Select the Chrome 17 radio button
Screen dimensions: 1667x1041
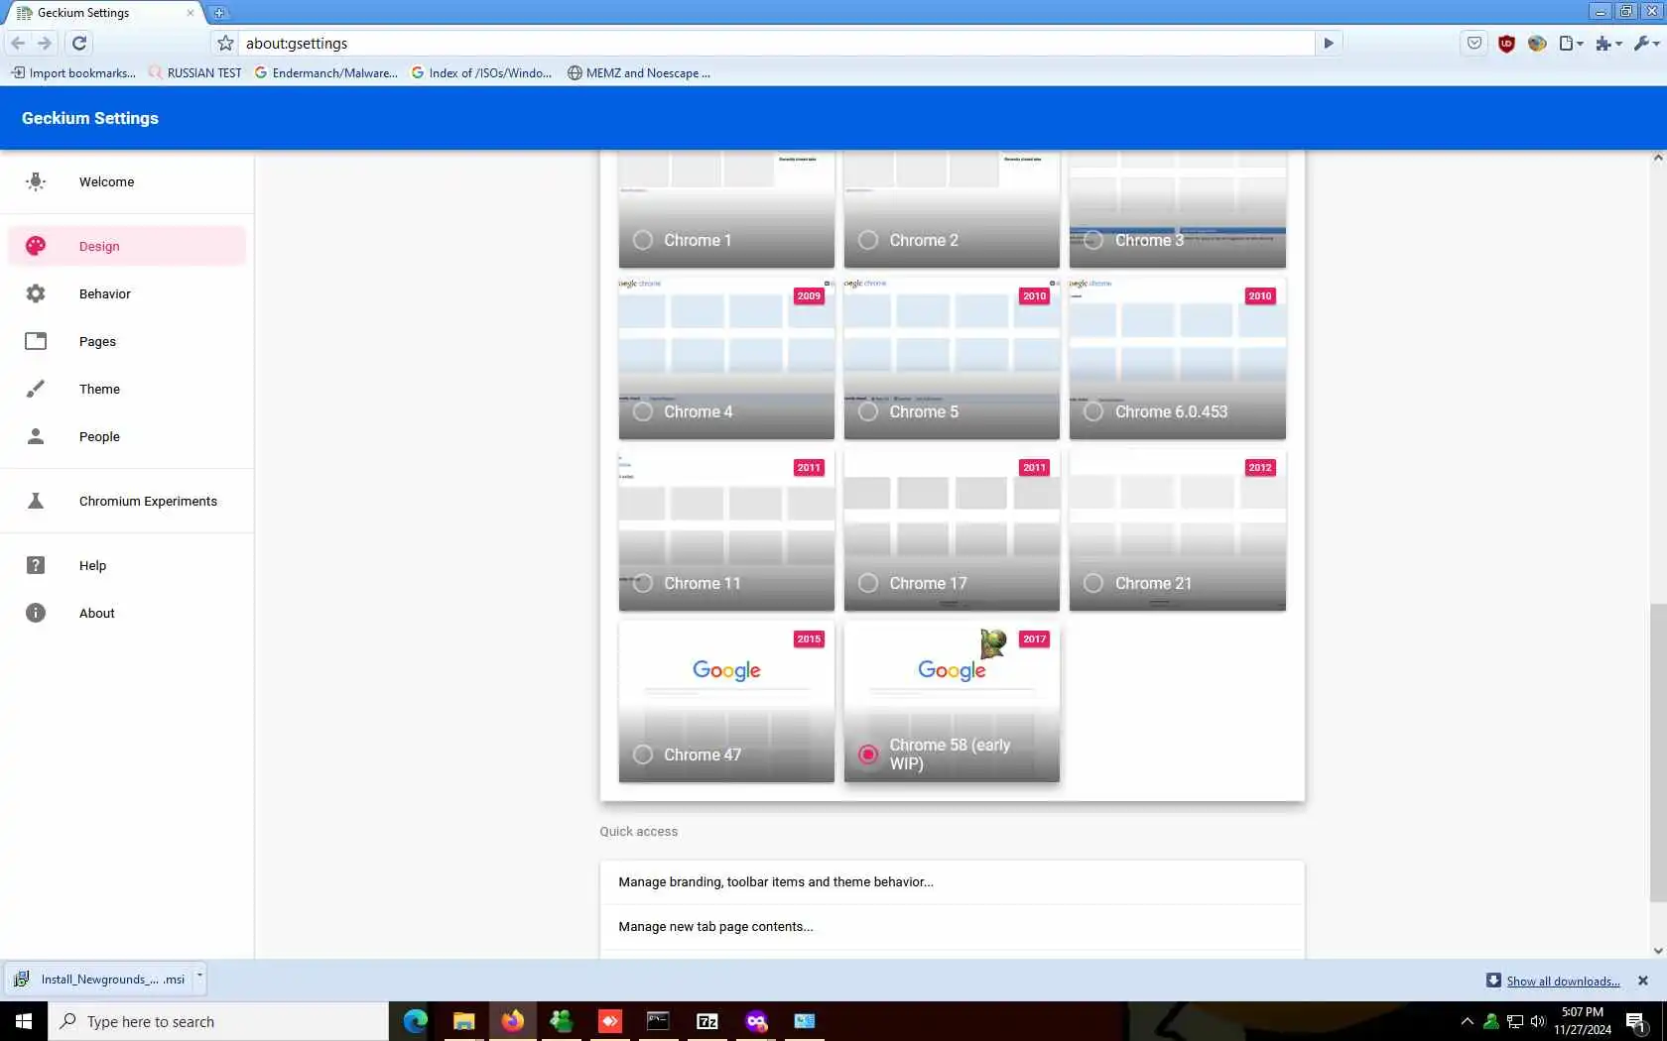(x=868, y=583)
